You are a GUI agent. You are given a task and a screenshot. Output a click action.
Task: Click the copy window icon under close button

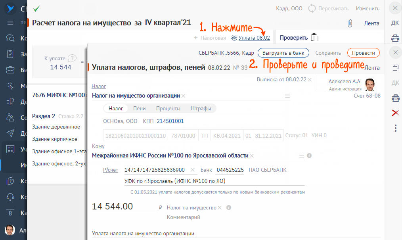pos(396,68)
